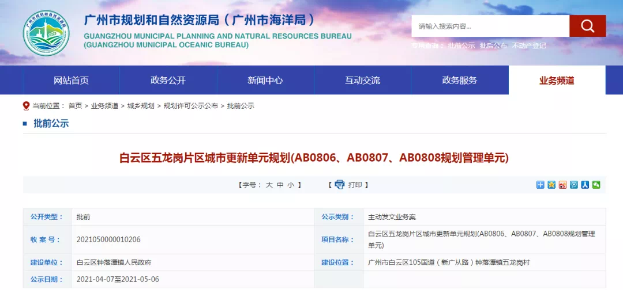Share to Sina Weibo icon
This screenshot has height=290, width=623.
coord(562,185)
